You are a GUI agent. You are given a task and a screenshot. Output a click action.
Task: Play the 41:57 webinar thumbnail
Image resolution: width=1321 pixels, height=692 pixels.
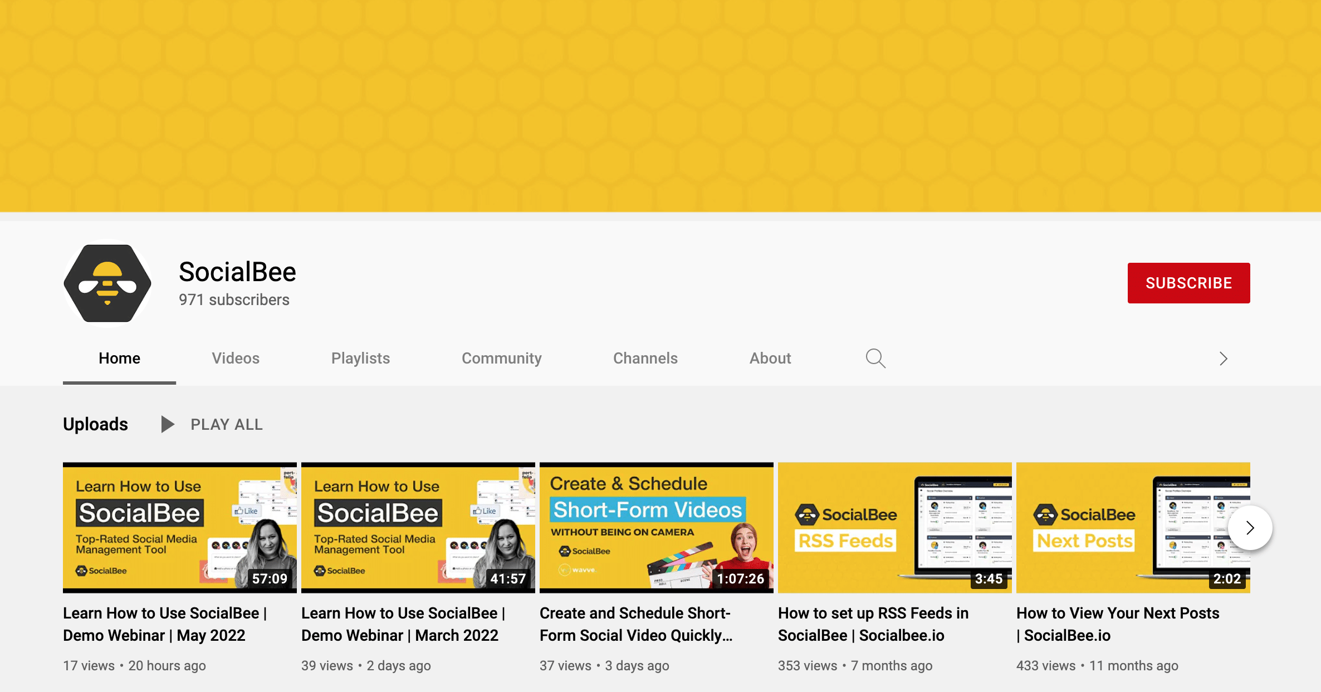[418, 528]
